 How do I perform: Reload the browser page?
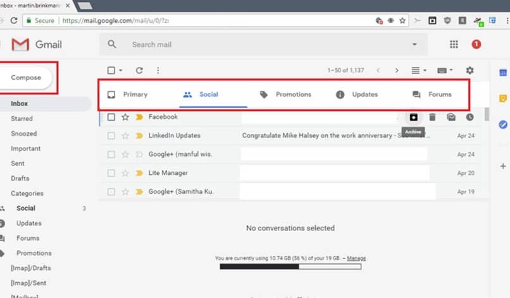point(14,20)
